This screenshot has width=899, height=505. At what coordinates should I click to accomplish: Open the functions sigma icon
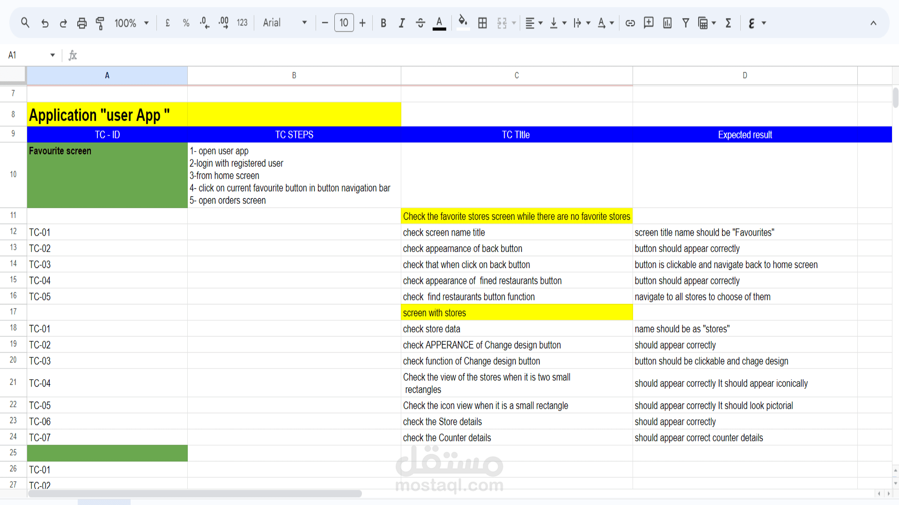[x=728, y=23]
